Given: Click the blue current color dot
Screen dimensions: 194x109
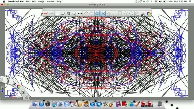Looking at the screenshot, I should 2,91.
